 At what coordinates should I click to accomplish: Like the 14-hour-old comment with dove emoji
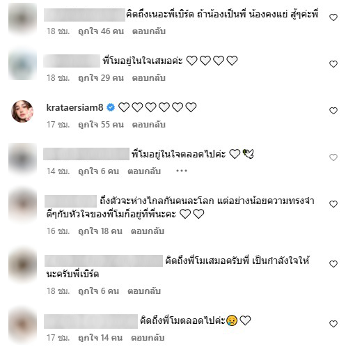pyautogui.click(x=333, y=157)
